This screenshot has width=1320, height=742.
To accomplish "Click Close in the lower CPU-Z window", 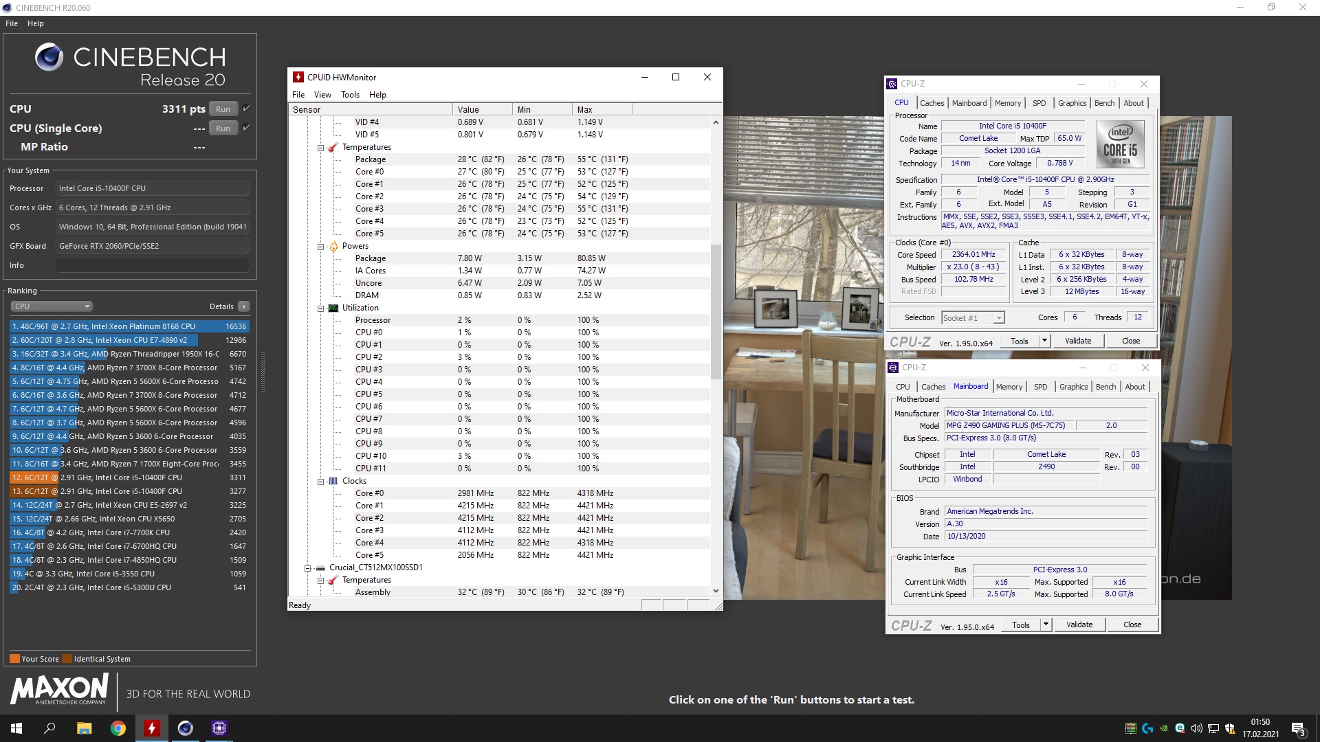I will tap(1132, 625).
